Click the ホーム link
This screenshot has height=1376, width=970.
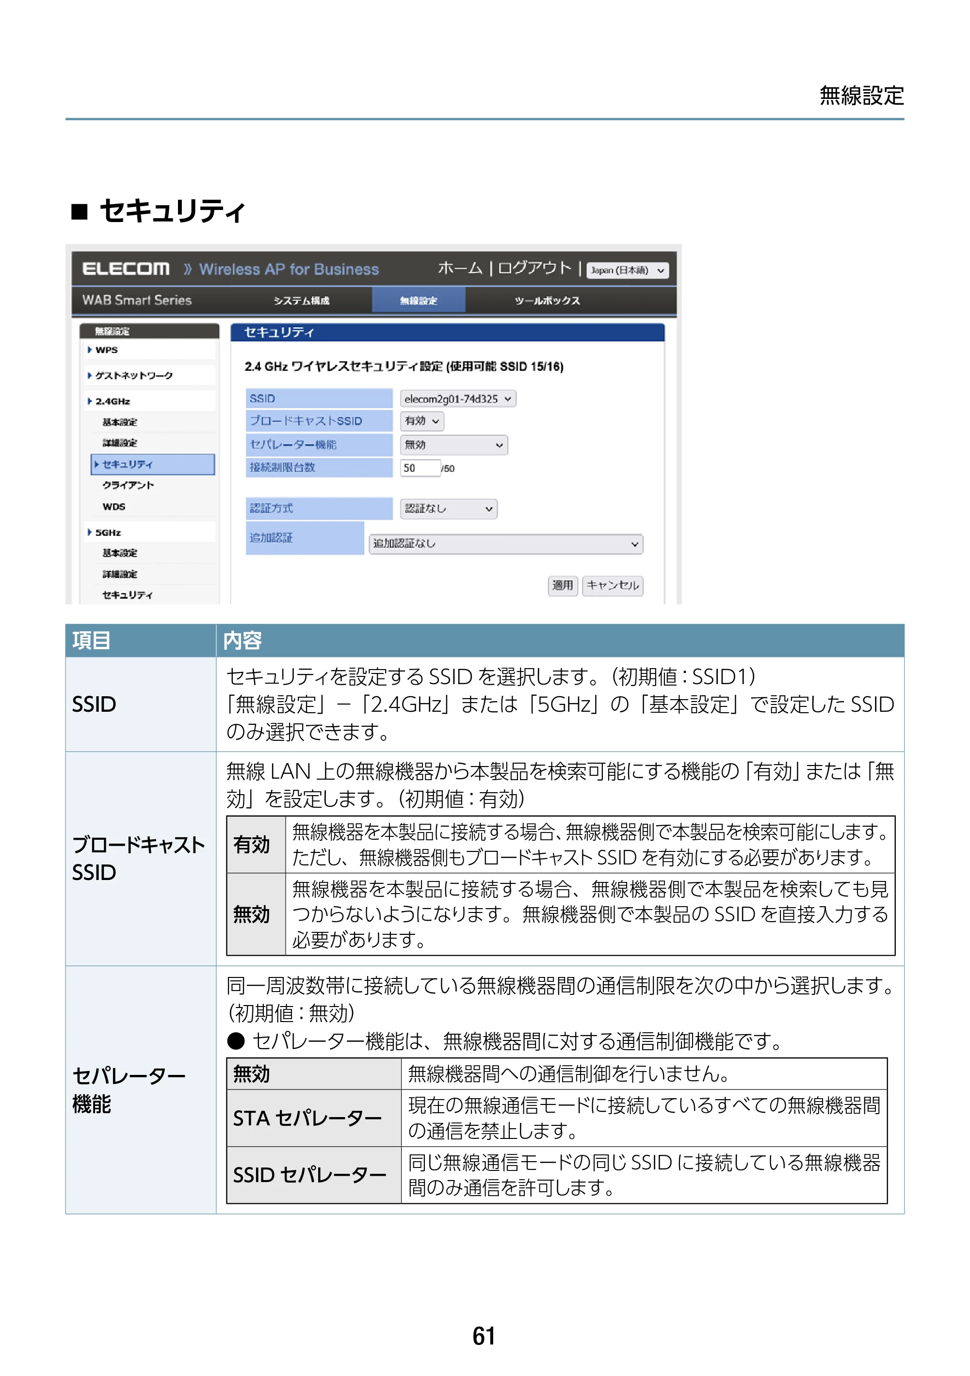click(460, 268)
